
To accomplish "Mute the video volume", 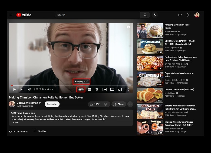I will point(29,89).
